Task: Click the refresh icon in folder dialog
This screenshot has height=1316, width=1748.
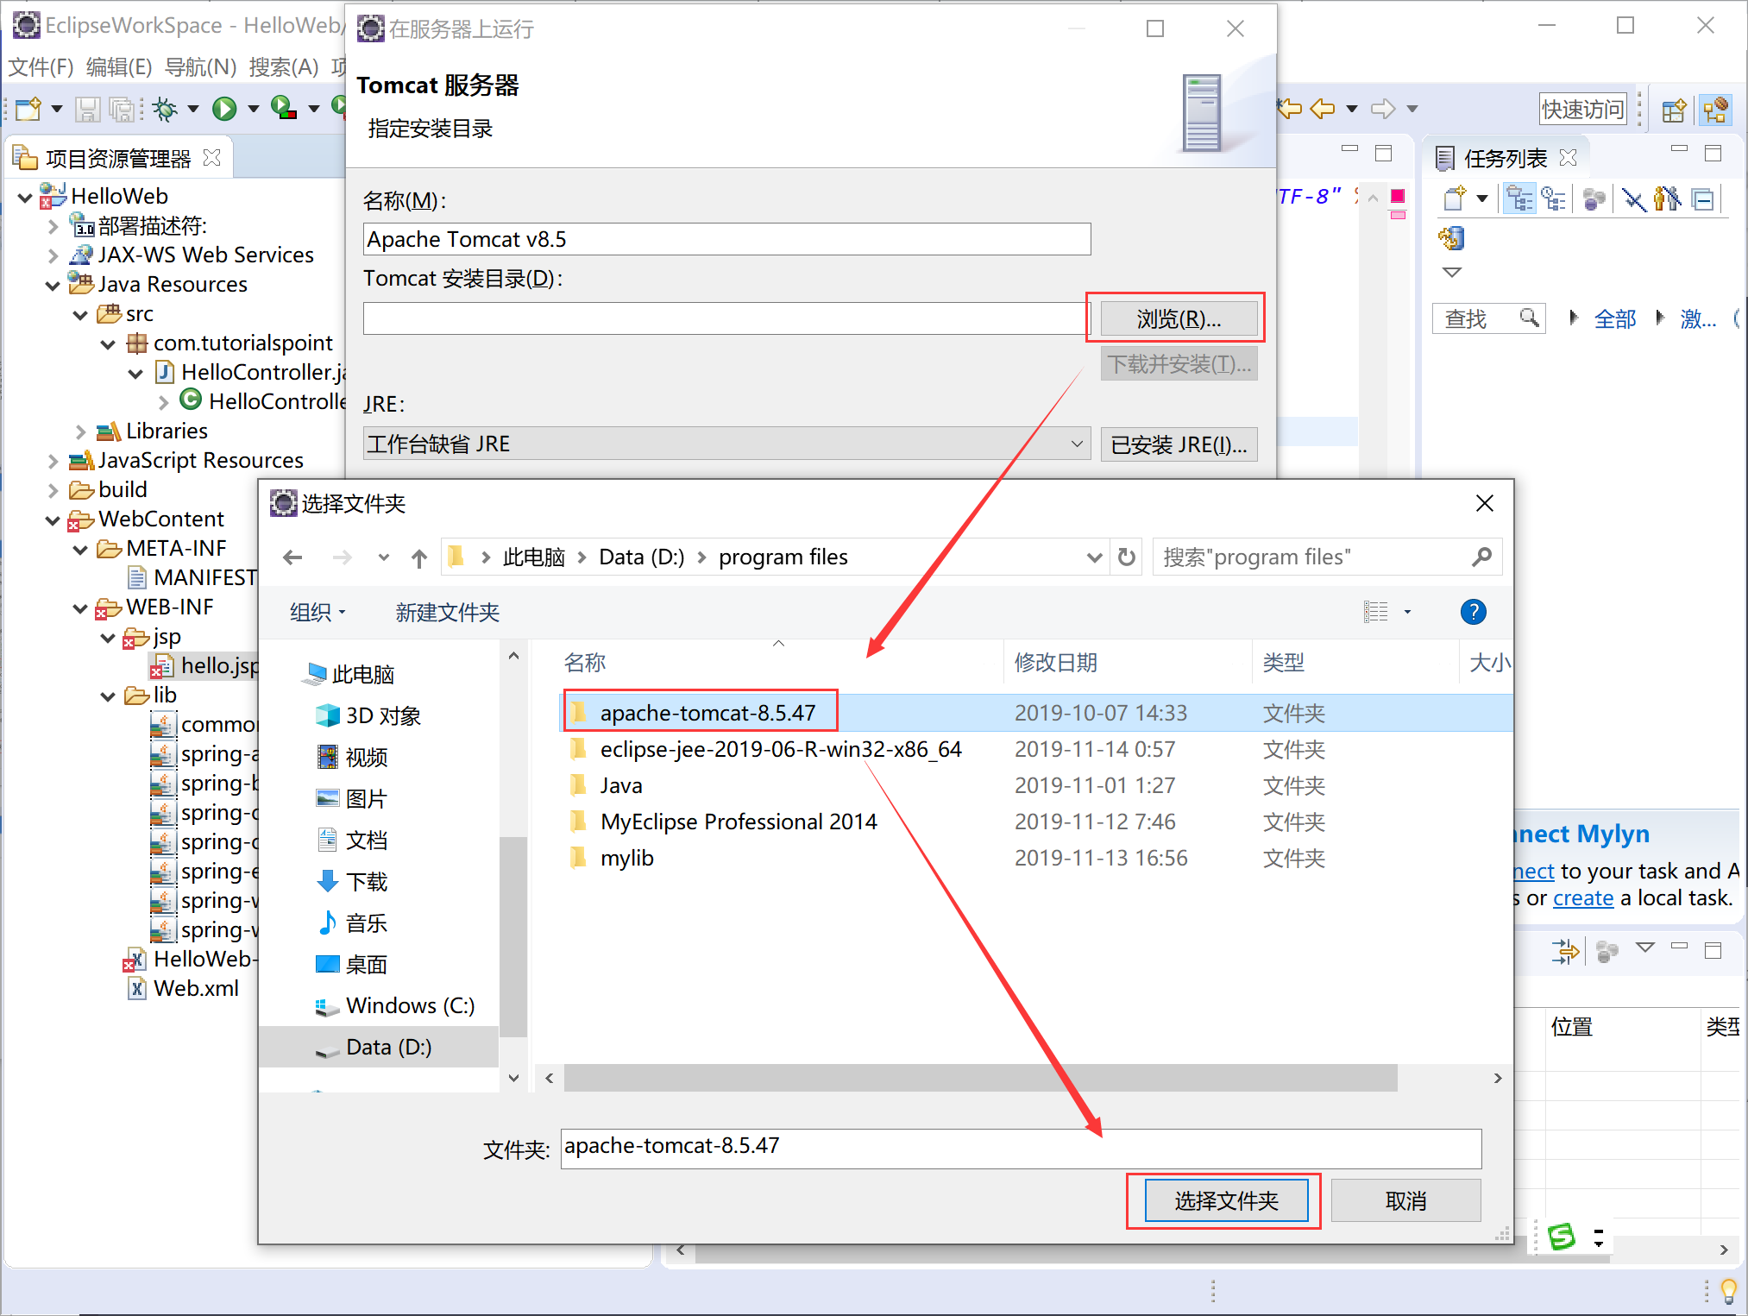Action: 1126,557
